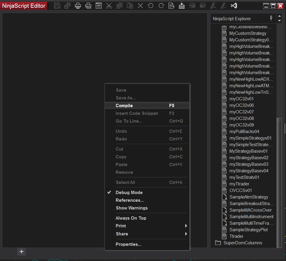Click the NinjaScript Explorer vertical scrollbar
Image resolution: width=286 pixels, height=261 pixels.
[x=279, y=179]
